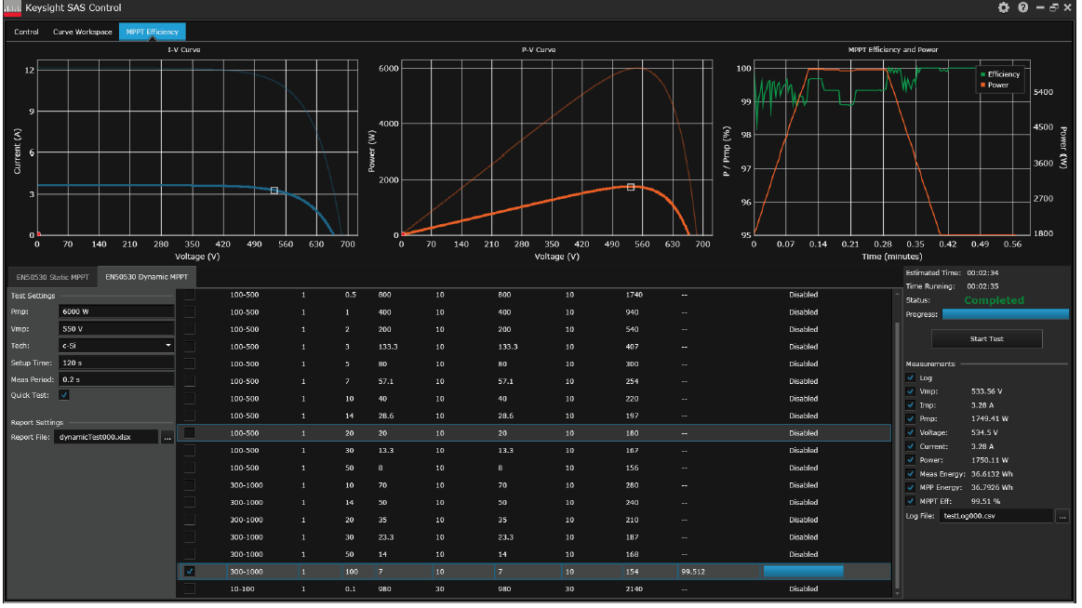Click the orange Power legend marker
Image resolution: width=1082 pixels, height=608 pixels.
pos(982,86)
